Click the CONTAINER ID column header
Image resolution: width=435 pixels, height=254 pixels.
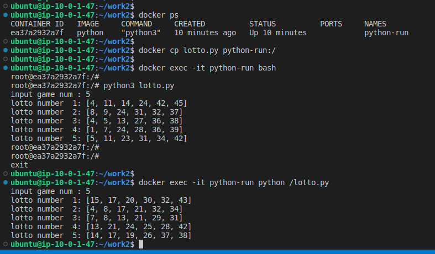37,24
